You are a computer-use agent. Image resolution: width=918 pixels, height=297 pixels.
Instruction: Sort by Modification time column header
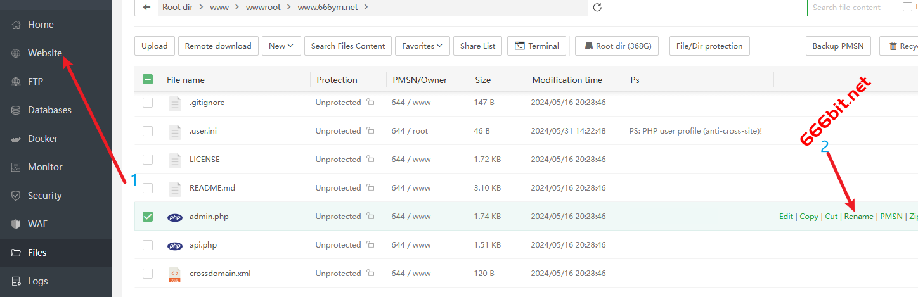point(567,80)
